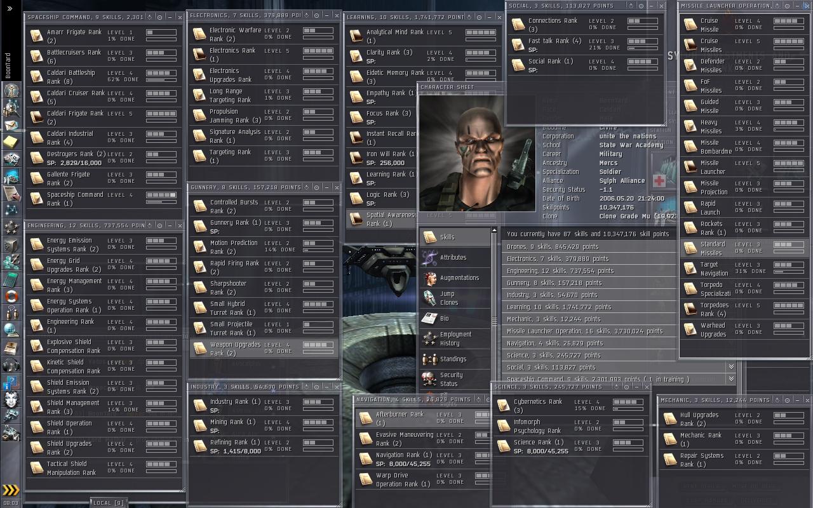
Task: Select the Refining Rank skill row
Action: pyautogui.click(x=264, y=446)
